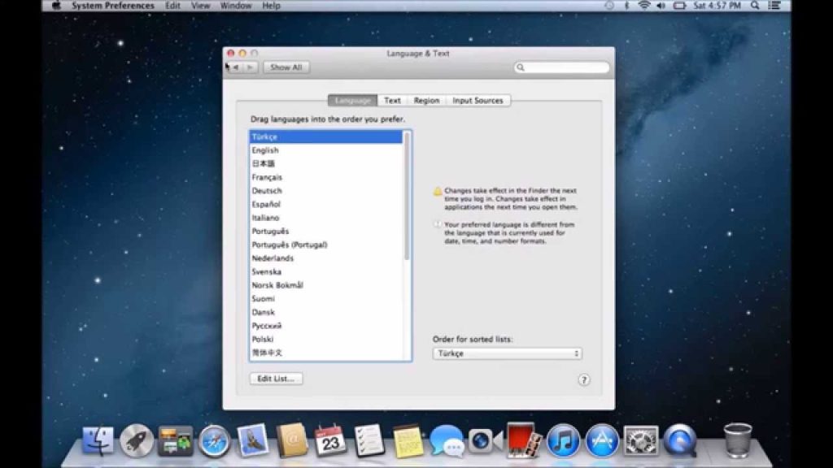Click battery status icon in menu bar
Screen dimensions: 833x468
679,6
